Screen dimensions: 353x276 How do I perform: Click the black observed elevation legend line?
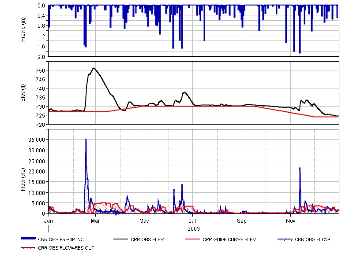[120, 239]
